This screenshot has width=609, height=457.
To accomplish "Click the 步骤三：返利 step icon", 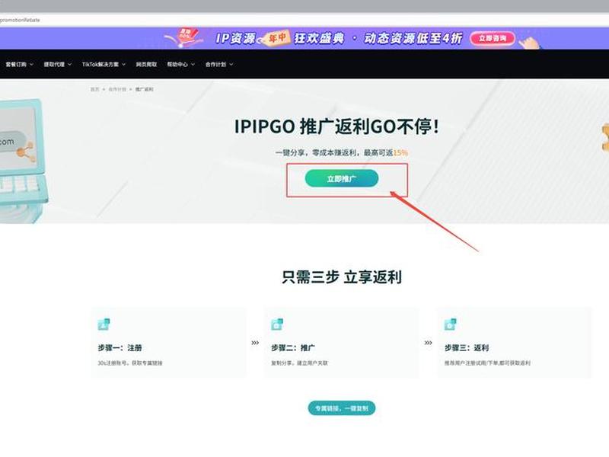I will tap(450, 324).
